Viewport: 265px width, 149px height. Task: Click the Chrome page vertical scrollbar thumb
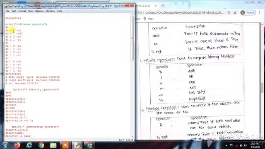point(263,87)
